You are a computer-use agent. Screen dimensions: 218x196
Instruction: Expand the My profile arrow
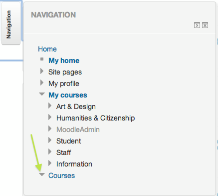pyautogui.click(x=42, y=82)
